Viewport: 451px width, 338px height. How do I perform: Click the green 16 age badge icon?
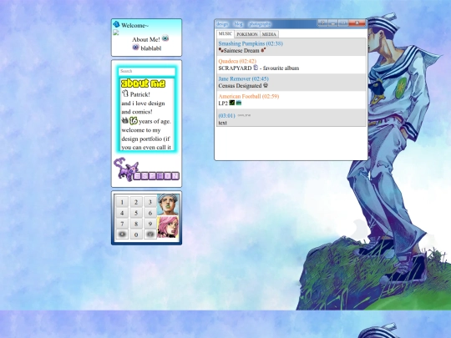click(134, 121)
